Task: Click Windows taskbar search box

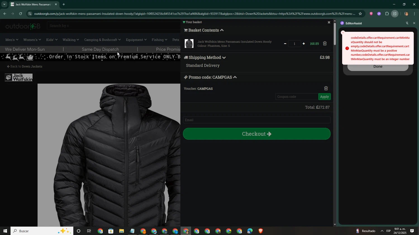Action: click(42, 231)
